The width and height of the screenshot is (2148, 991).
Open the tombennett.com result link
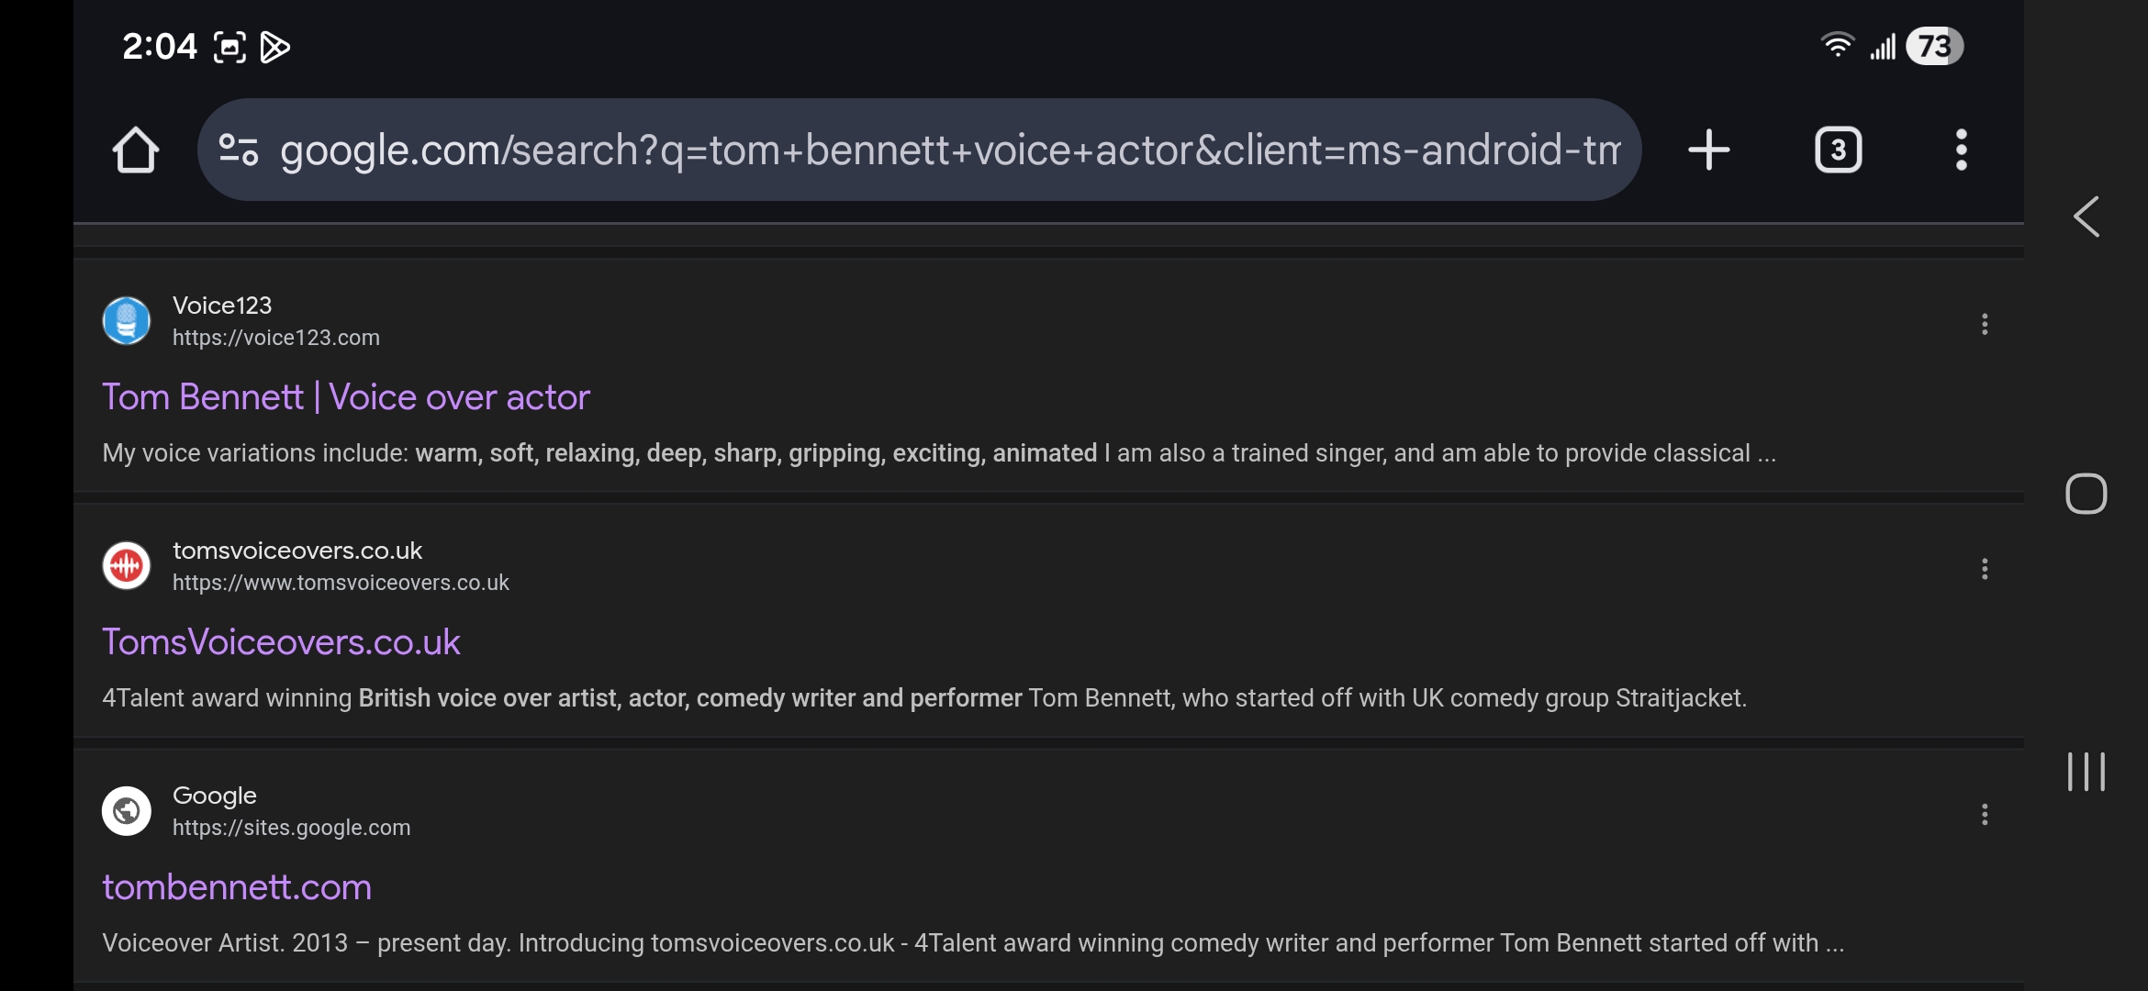pos(237,887)
